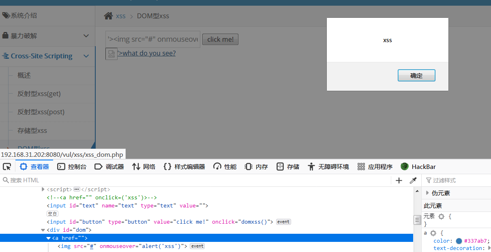This screenshot has width=491, height=252.
Task: Click the 此元素 section header
Action: (456, 206)
